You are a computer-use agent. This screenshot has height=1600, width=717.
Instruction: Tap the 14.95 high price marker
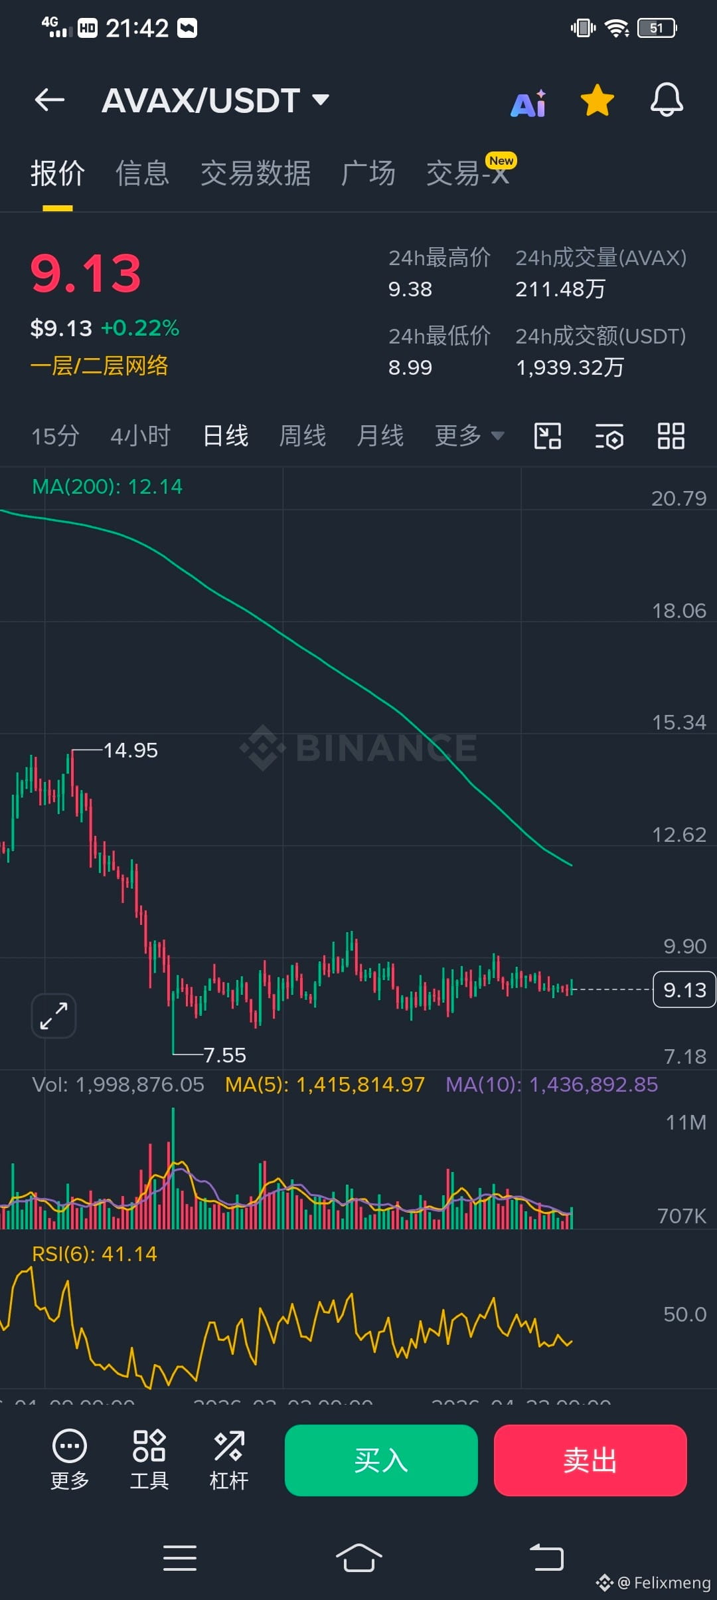pos(131,751)
